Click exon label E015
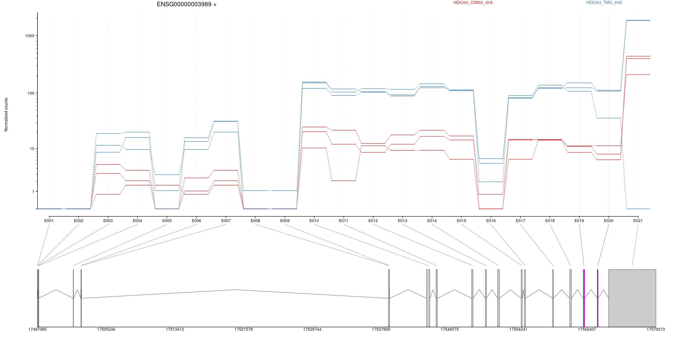Screen dimensions: 687x343 tap(461, 221)
